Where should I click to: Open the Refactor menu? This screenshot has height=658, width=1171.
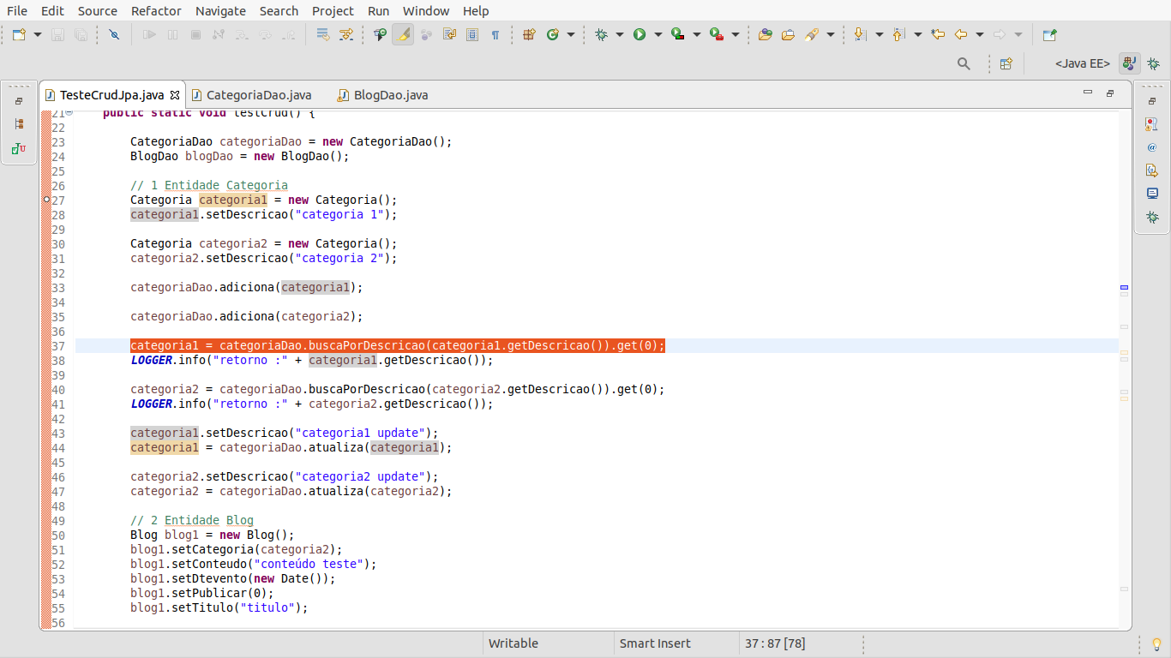click(156, 11)
